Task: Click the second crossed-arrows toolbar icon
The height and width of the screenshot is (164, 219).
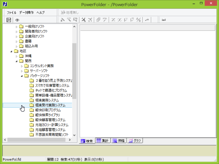Action: tap(119, 20)
